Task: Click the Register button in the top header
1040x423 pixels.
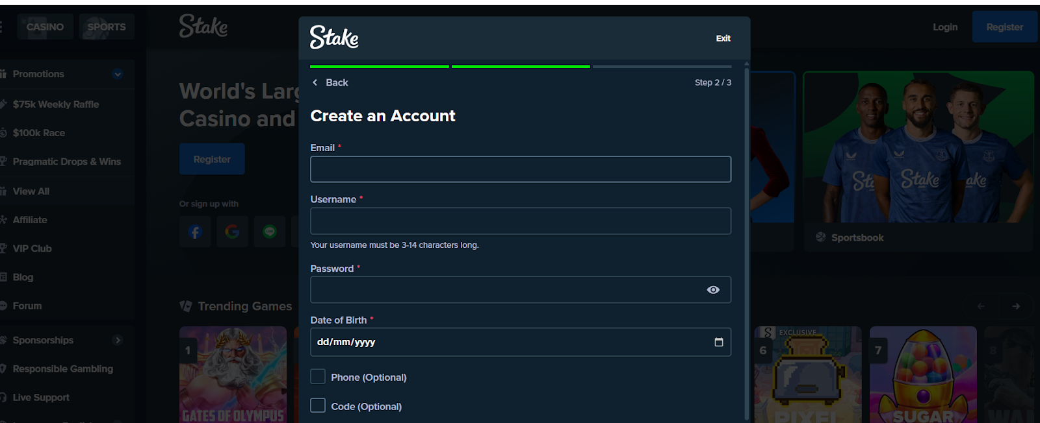Action: coord(1004,27)
